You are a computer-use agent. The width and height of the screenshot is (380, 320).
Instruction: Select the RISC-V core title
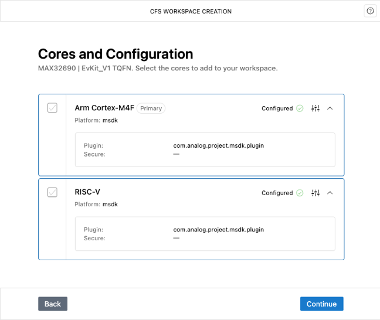[x=87, y=192]
